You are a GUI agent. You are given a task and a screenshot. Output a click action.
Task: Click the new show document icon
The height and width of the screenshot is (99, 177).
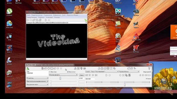coord(42,68)
